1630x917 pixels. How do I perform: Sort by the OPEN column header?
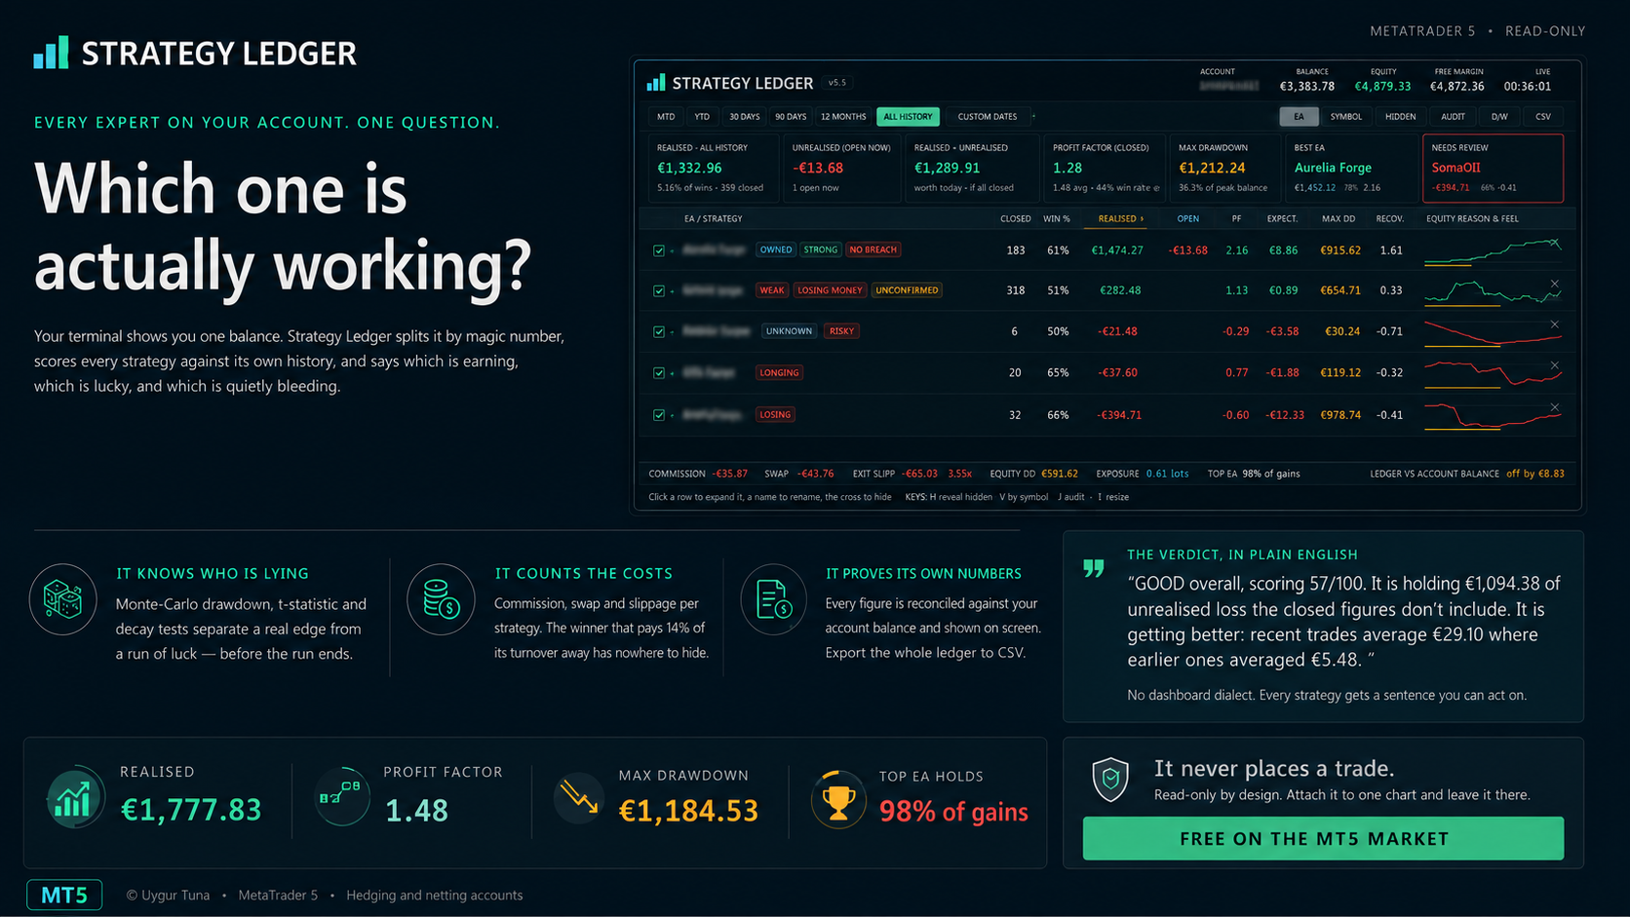tap(1188, 219)
